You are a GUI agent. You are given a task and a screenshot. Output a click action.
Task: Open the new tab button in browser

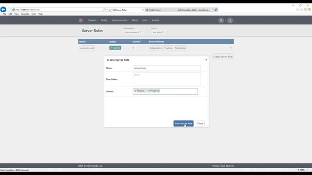tap(212, 10)
